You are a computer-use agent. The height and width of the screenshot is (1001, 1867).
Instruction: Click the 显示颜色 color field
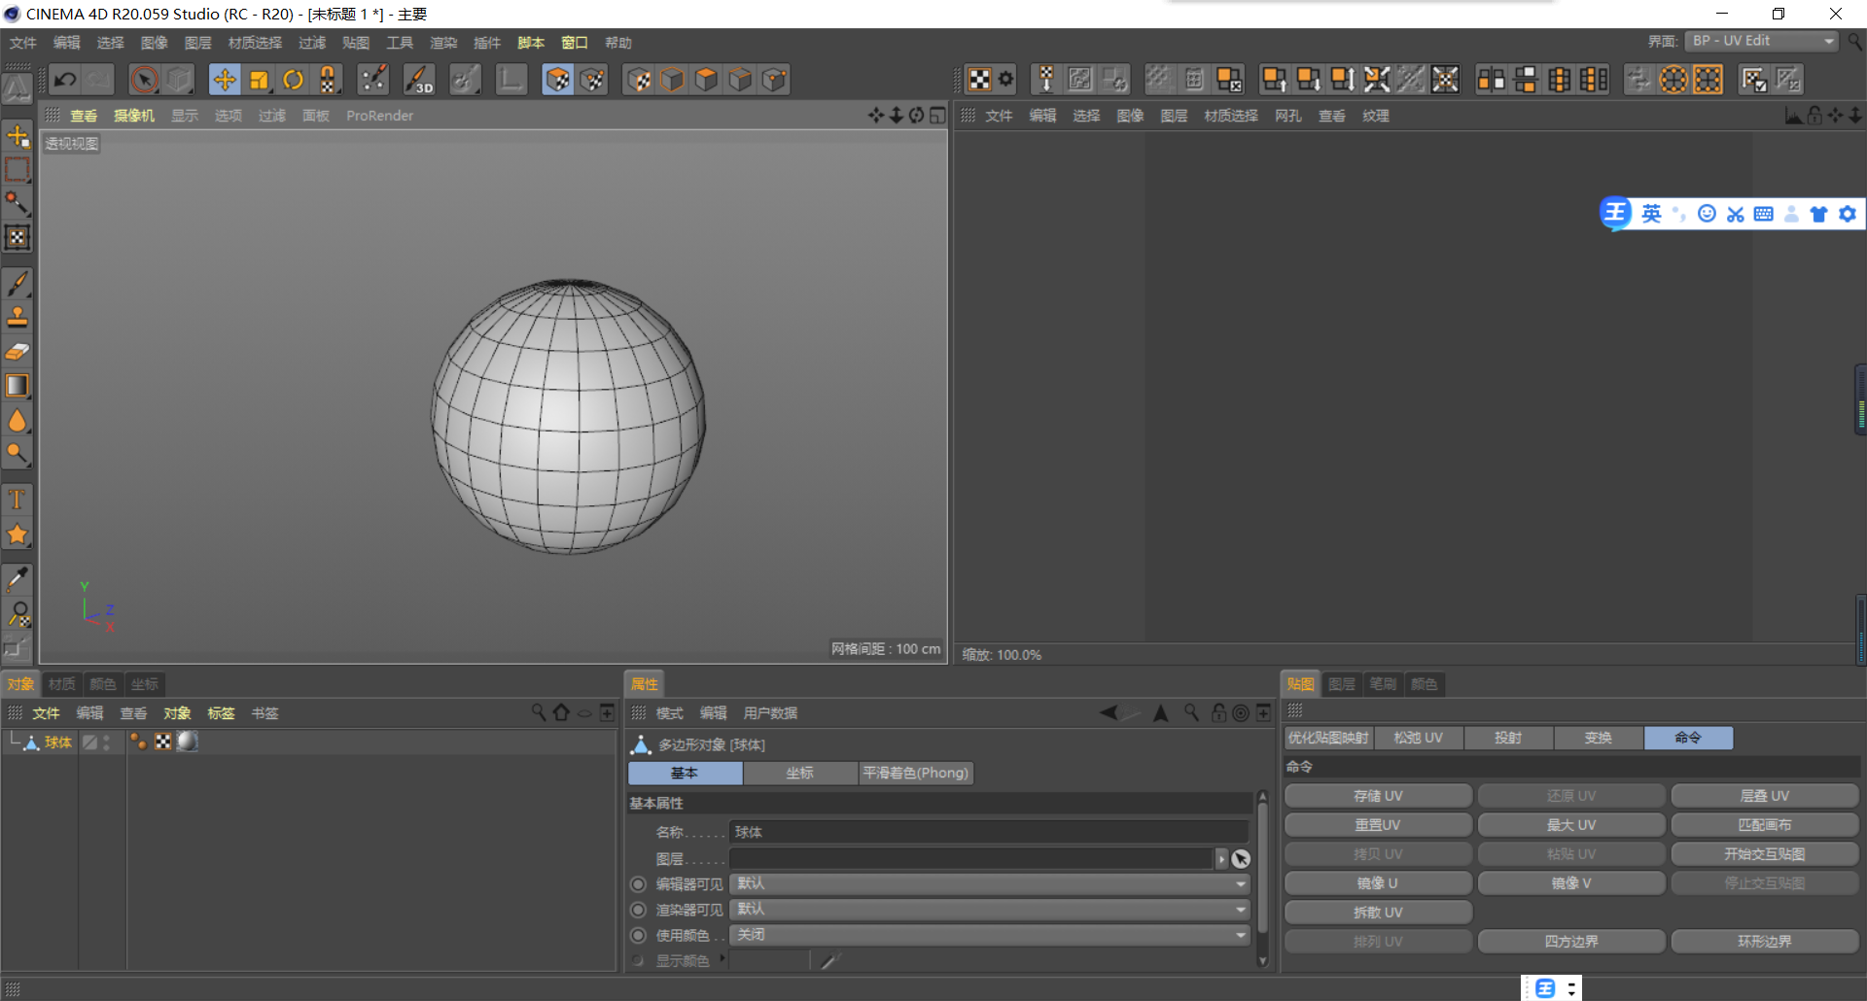768,960
